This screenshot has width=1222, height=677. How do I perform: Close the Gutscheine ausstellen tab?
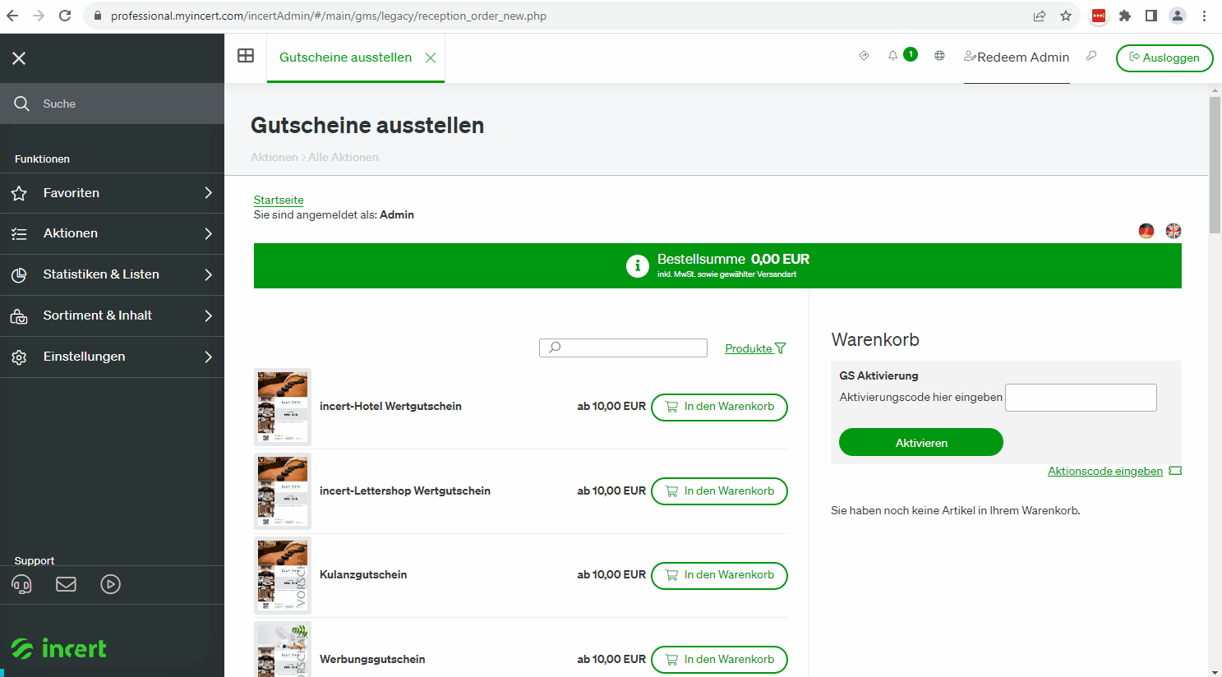tap(430, 58)
